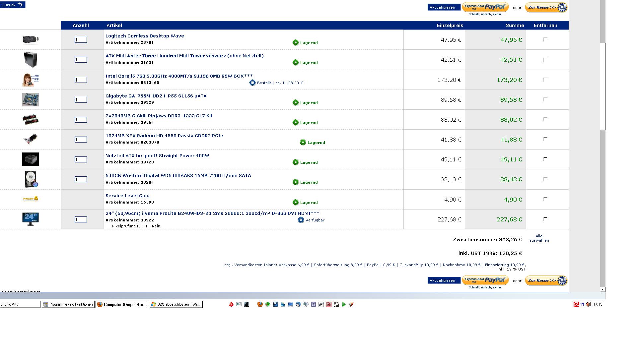637x358 pixels.
Task: Open the iiyama ProLite B2409HDS-B1 product link
Action: 212,213
